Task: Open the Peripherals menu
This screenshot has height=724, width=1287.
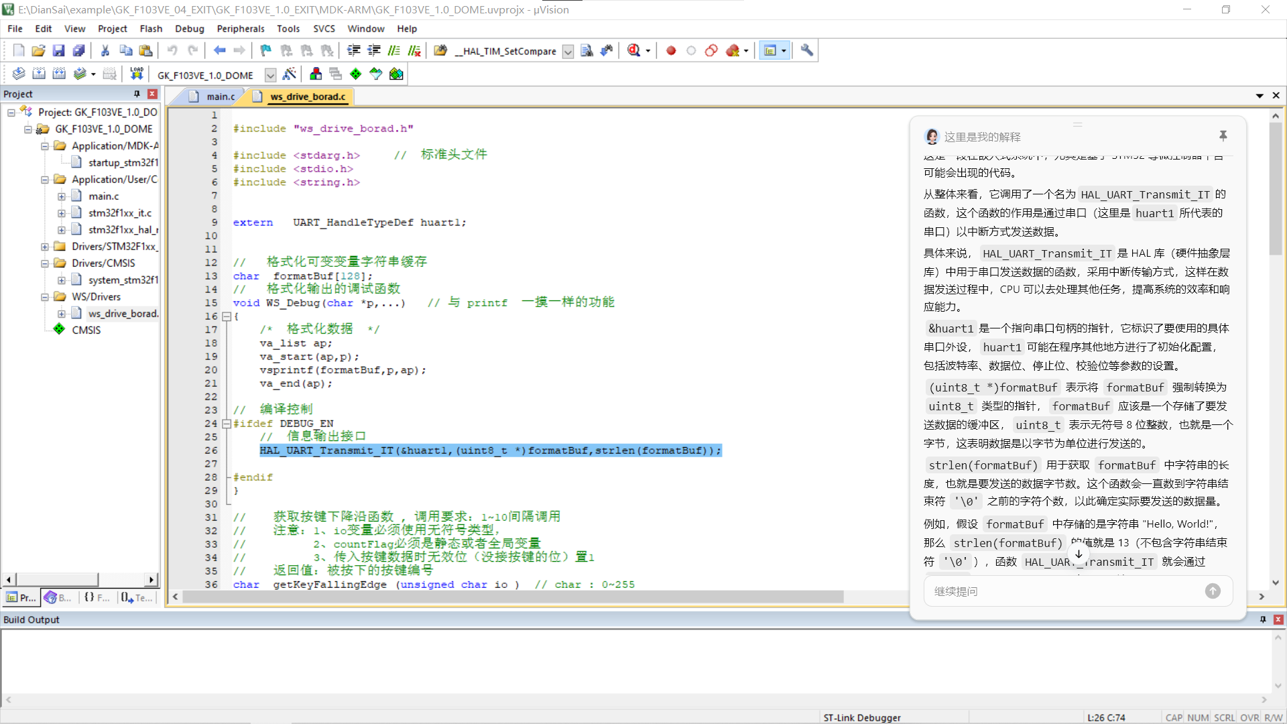Action: pos(240,29)
